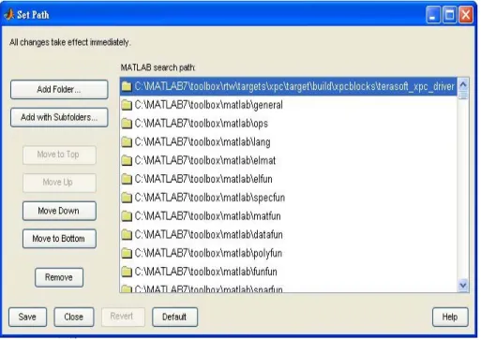The width and height of the screenshot is (481, 340).
Task: Open Help for Set Path
Action: click(450, 317)
